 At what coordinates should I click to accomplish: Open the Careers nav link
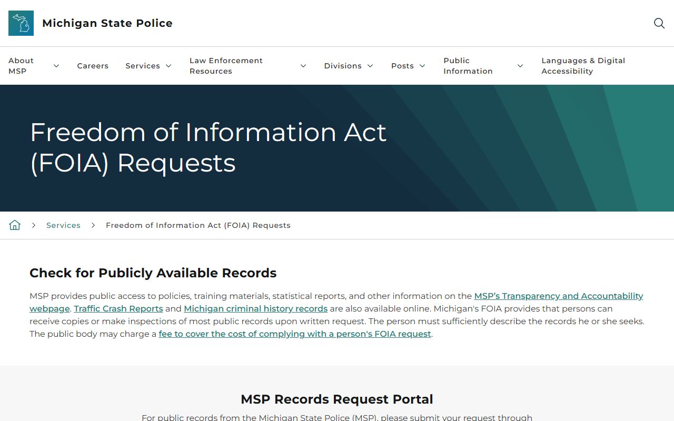(93, 66)
